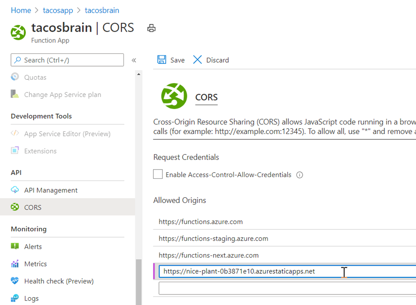Image resolution: width=416 pixels, height=305 pixels.
Task: Click the Health check heart icon
Action: click(x=14, y=281)
